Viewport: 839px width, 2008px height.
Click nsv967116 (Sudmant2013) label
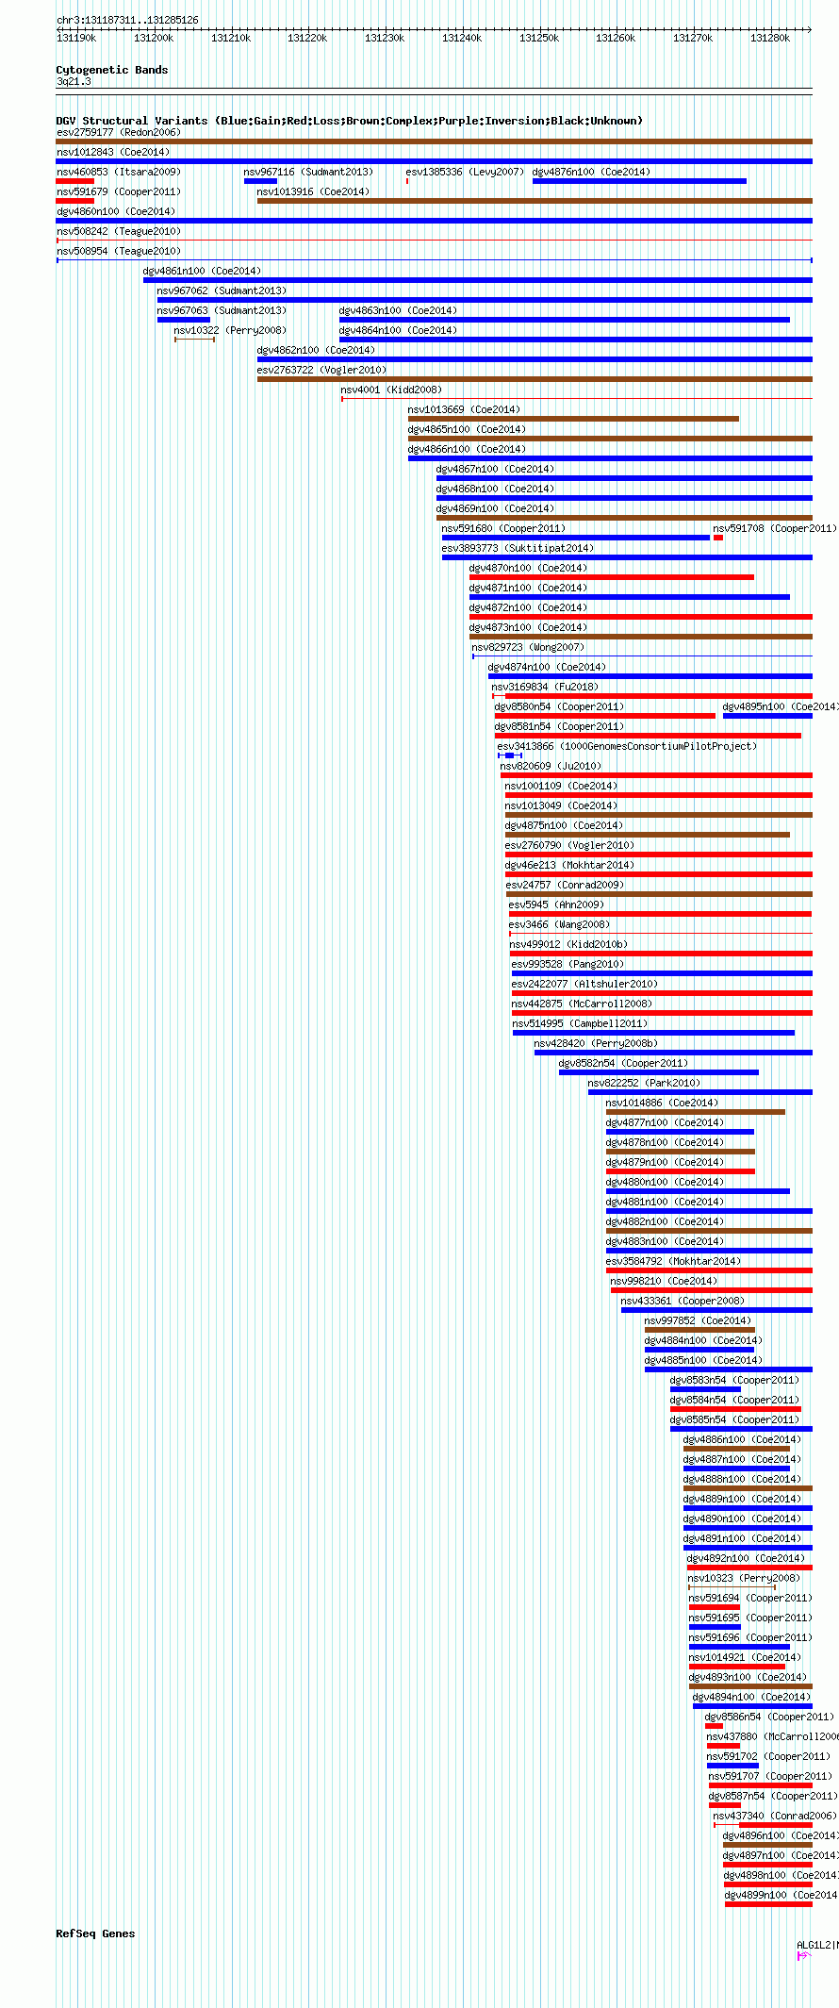(x=308, y=172)
